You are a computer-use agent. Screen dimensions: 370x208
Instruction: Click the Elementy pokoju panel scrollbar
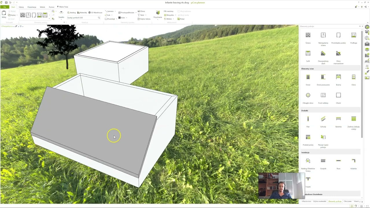pyautogui.click(x=362, y=84)
